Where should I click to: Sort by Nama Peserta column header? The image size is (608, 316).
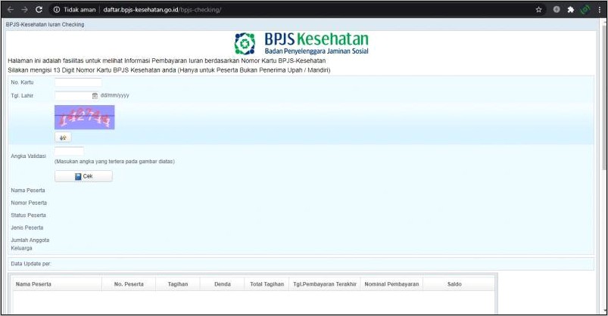click(x=58, y=283)
